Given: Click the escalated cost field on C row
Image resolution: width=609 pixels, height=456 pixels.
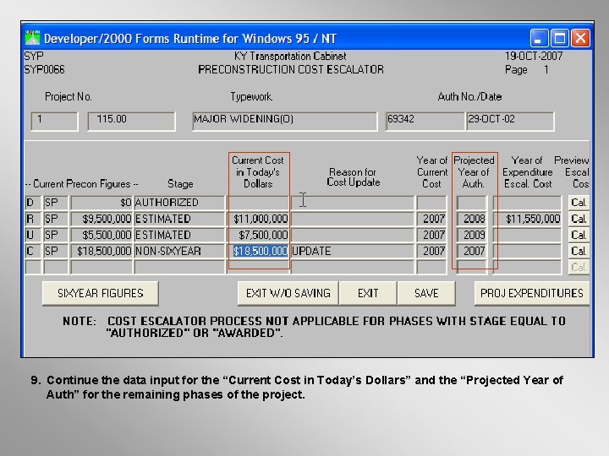Looking at the screenshot, I should 528,252.
